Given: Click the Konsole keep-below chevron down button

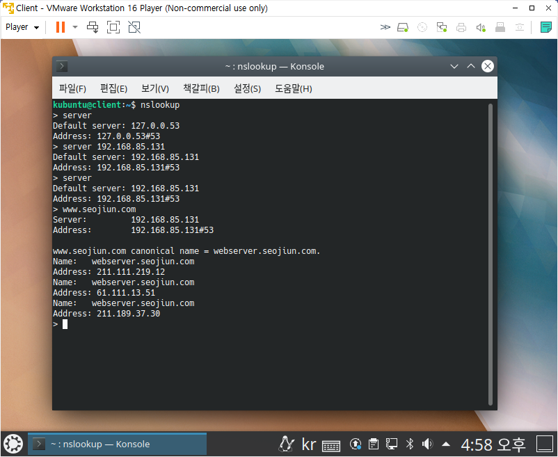Looking at the screenshot, I should point(454,66).
